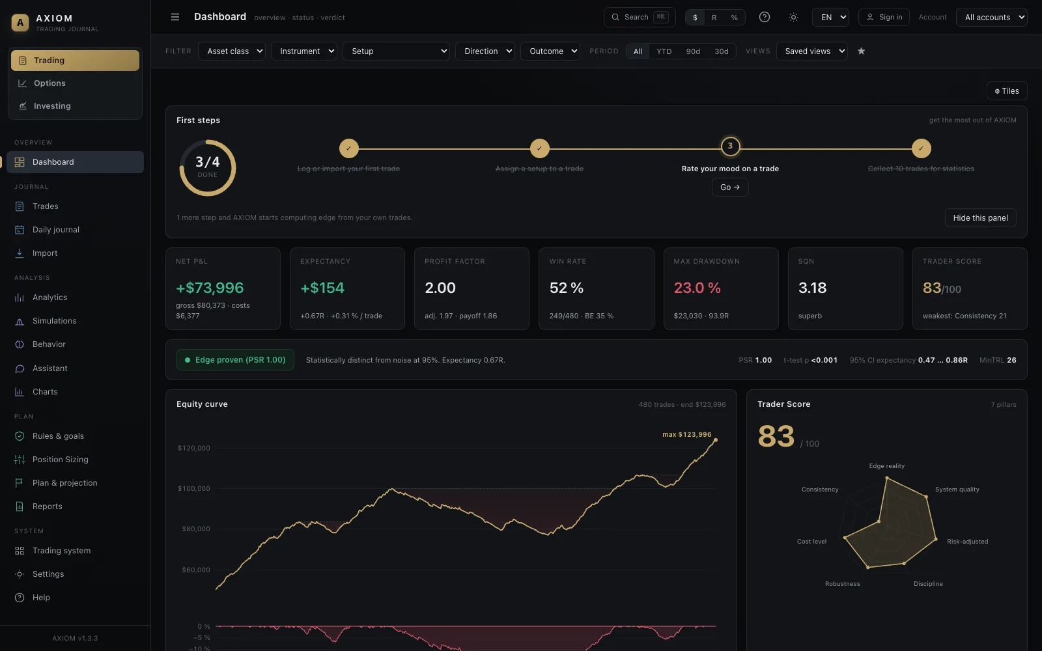Click Hide this panel button

click(x=980, y=218)
